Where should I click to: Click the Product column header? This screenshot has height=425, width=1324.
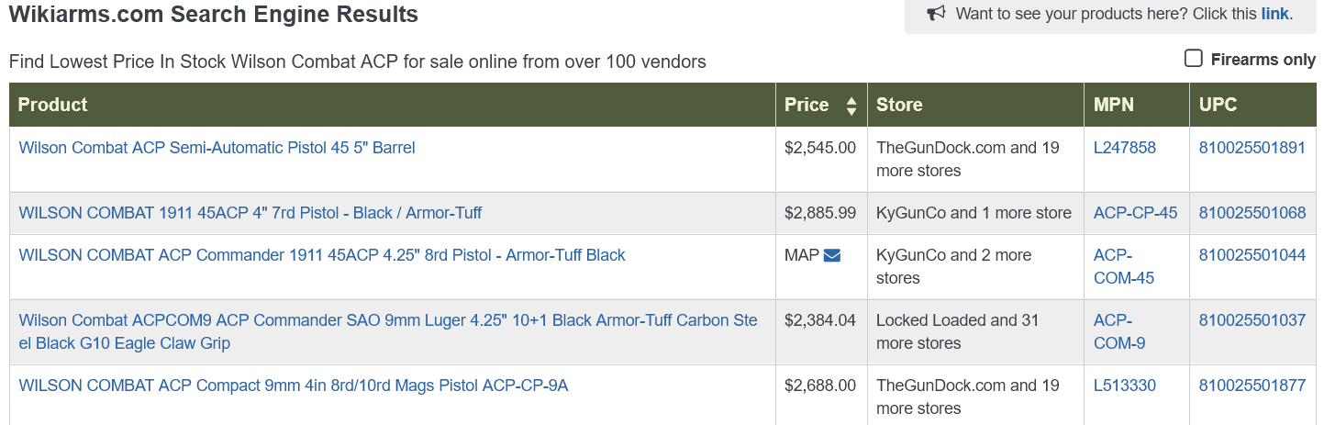click(53, 105)
